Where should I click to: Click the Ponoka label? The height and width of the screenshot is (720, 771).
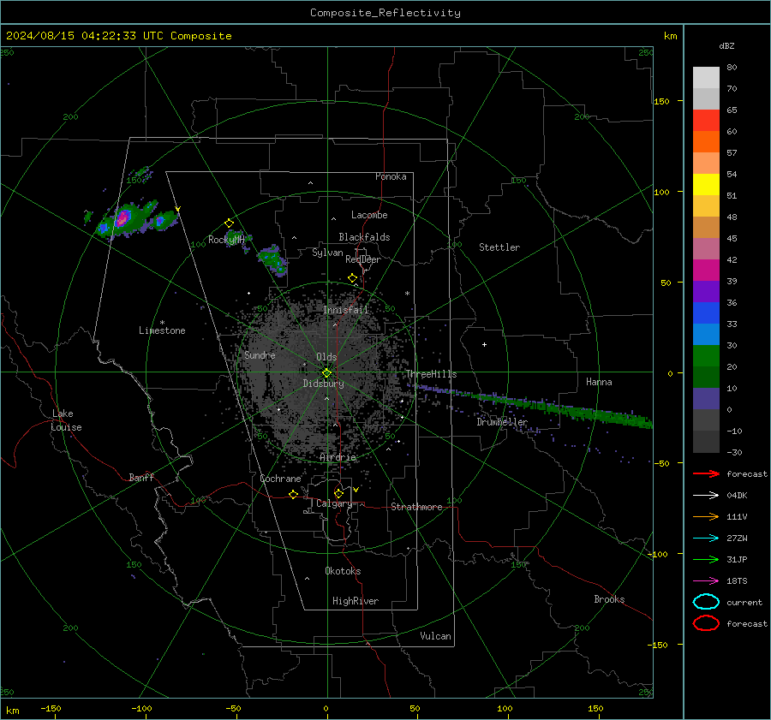(391, 176)
